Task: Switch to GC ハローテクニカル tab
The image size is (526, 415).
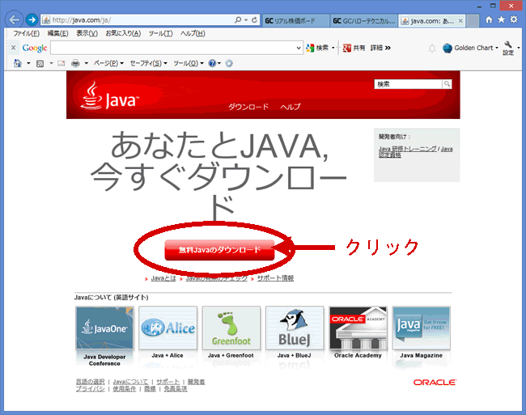Action: 364,21
